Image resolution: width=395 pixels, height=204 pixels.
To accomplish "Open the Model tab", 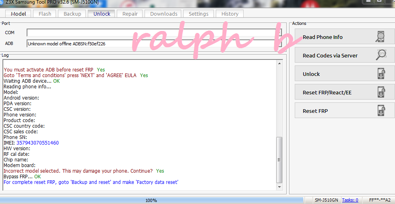I will point(18,14).
